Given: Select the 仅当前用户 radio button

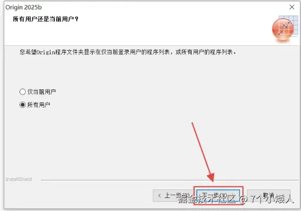Looking at the screenshot, I should pos(23,92).
